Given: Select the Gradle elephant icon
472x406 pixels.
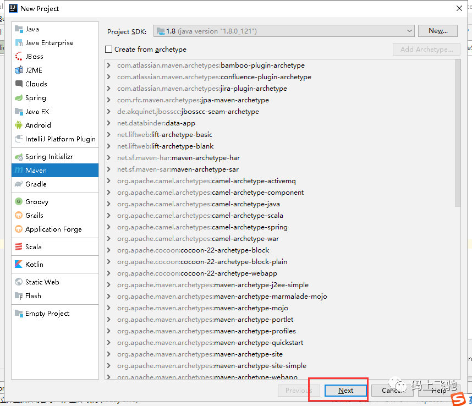Looking at the screenshot, I should click(x=19, y=184).
